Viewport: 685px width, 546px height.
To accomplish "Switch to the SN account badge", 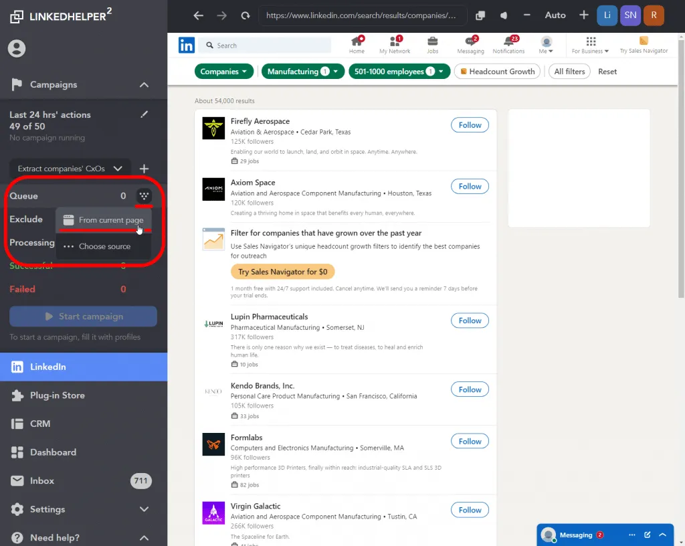I will point(630,15).
